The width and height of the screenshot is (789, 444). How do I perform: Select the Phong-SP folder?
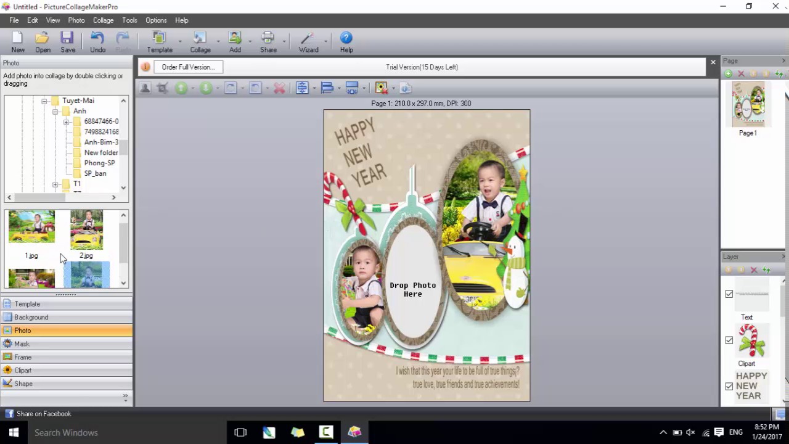(99, 163)
